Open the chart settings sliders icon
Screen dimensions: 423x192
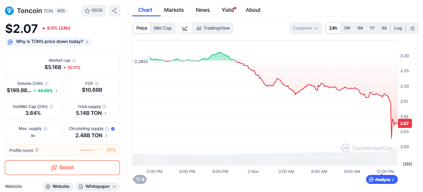tap(412, 28)
